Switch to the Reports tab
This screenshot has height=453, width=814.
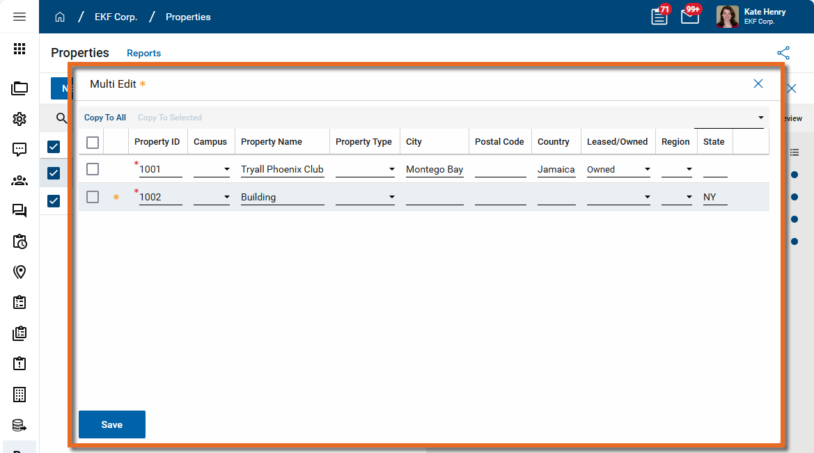coord(143,53)
